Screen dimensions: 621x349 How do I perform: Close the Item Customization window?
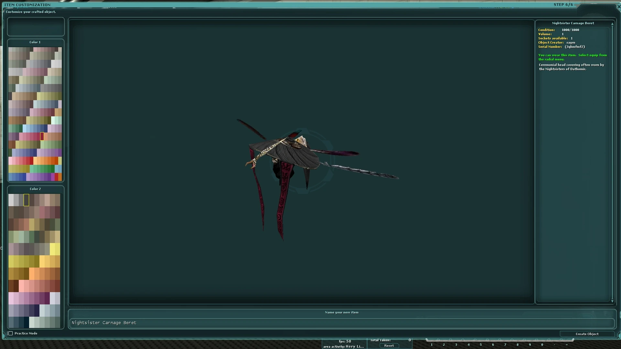click(619, 6)
